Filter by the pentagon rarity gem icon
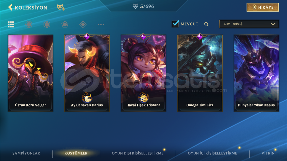This screenshot has height=161, width=287. [x=65, y=24]
